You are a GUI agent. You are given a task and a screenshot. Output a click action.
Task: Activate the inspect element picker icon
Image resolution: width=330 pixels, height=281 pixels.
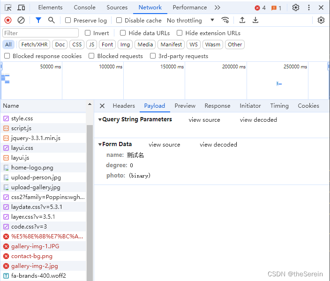[8, 8]
